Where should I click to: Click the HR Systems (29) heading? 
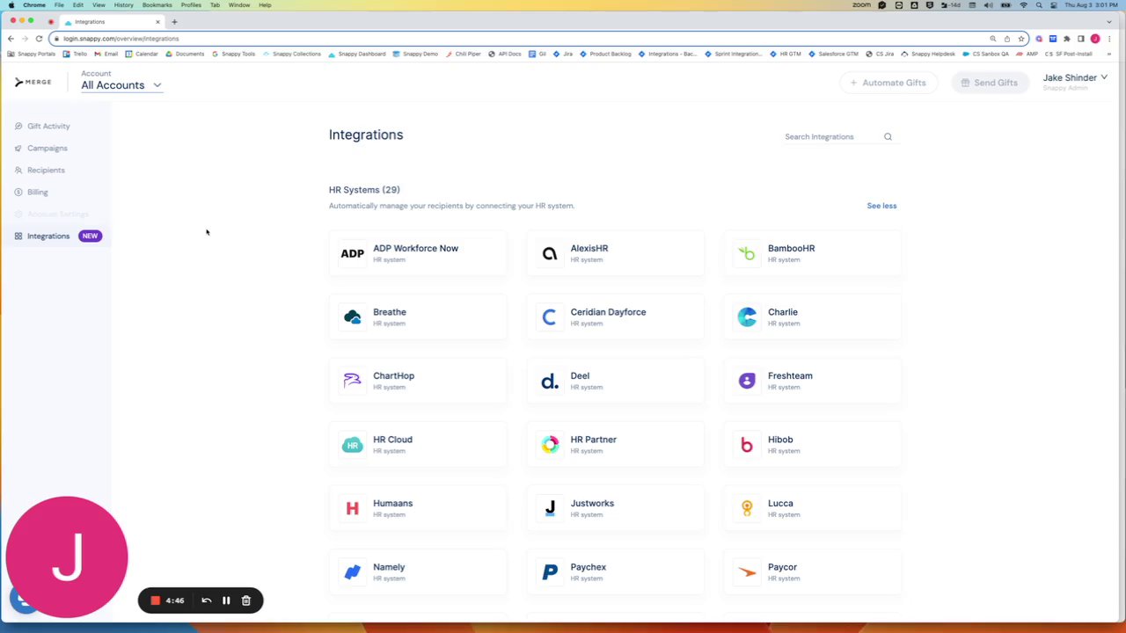point(364,190)
